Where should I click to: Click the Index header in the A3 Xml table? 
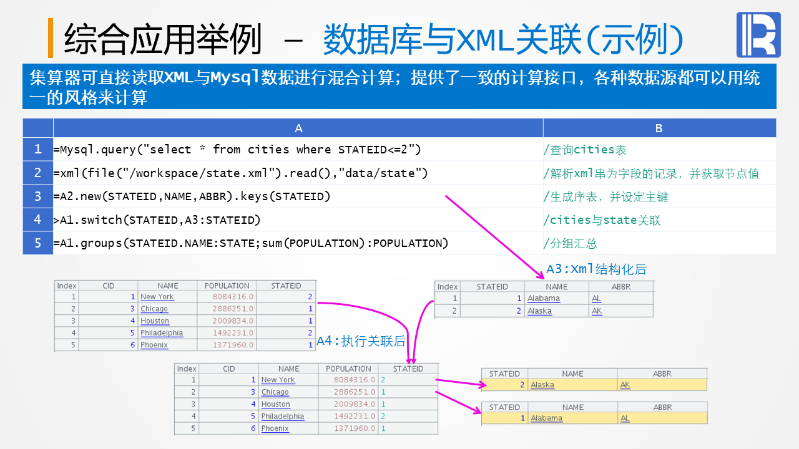pos(448,287)
